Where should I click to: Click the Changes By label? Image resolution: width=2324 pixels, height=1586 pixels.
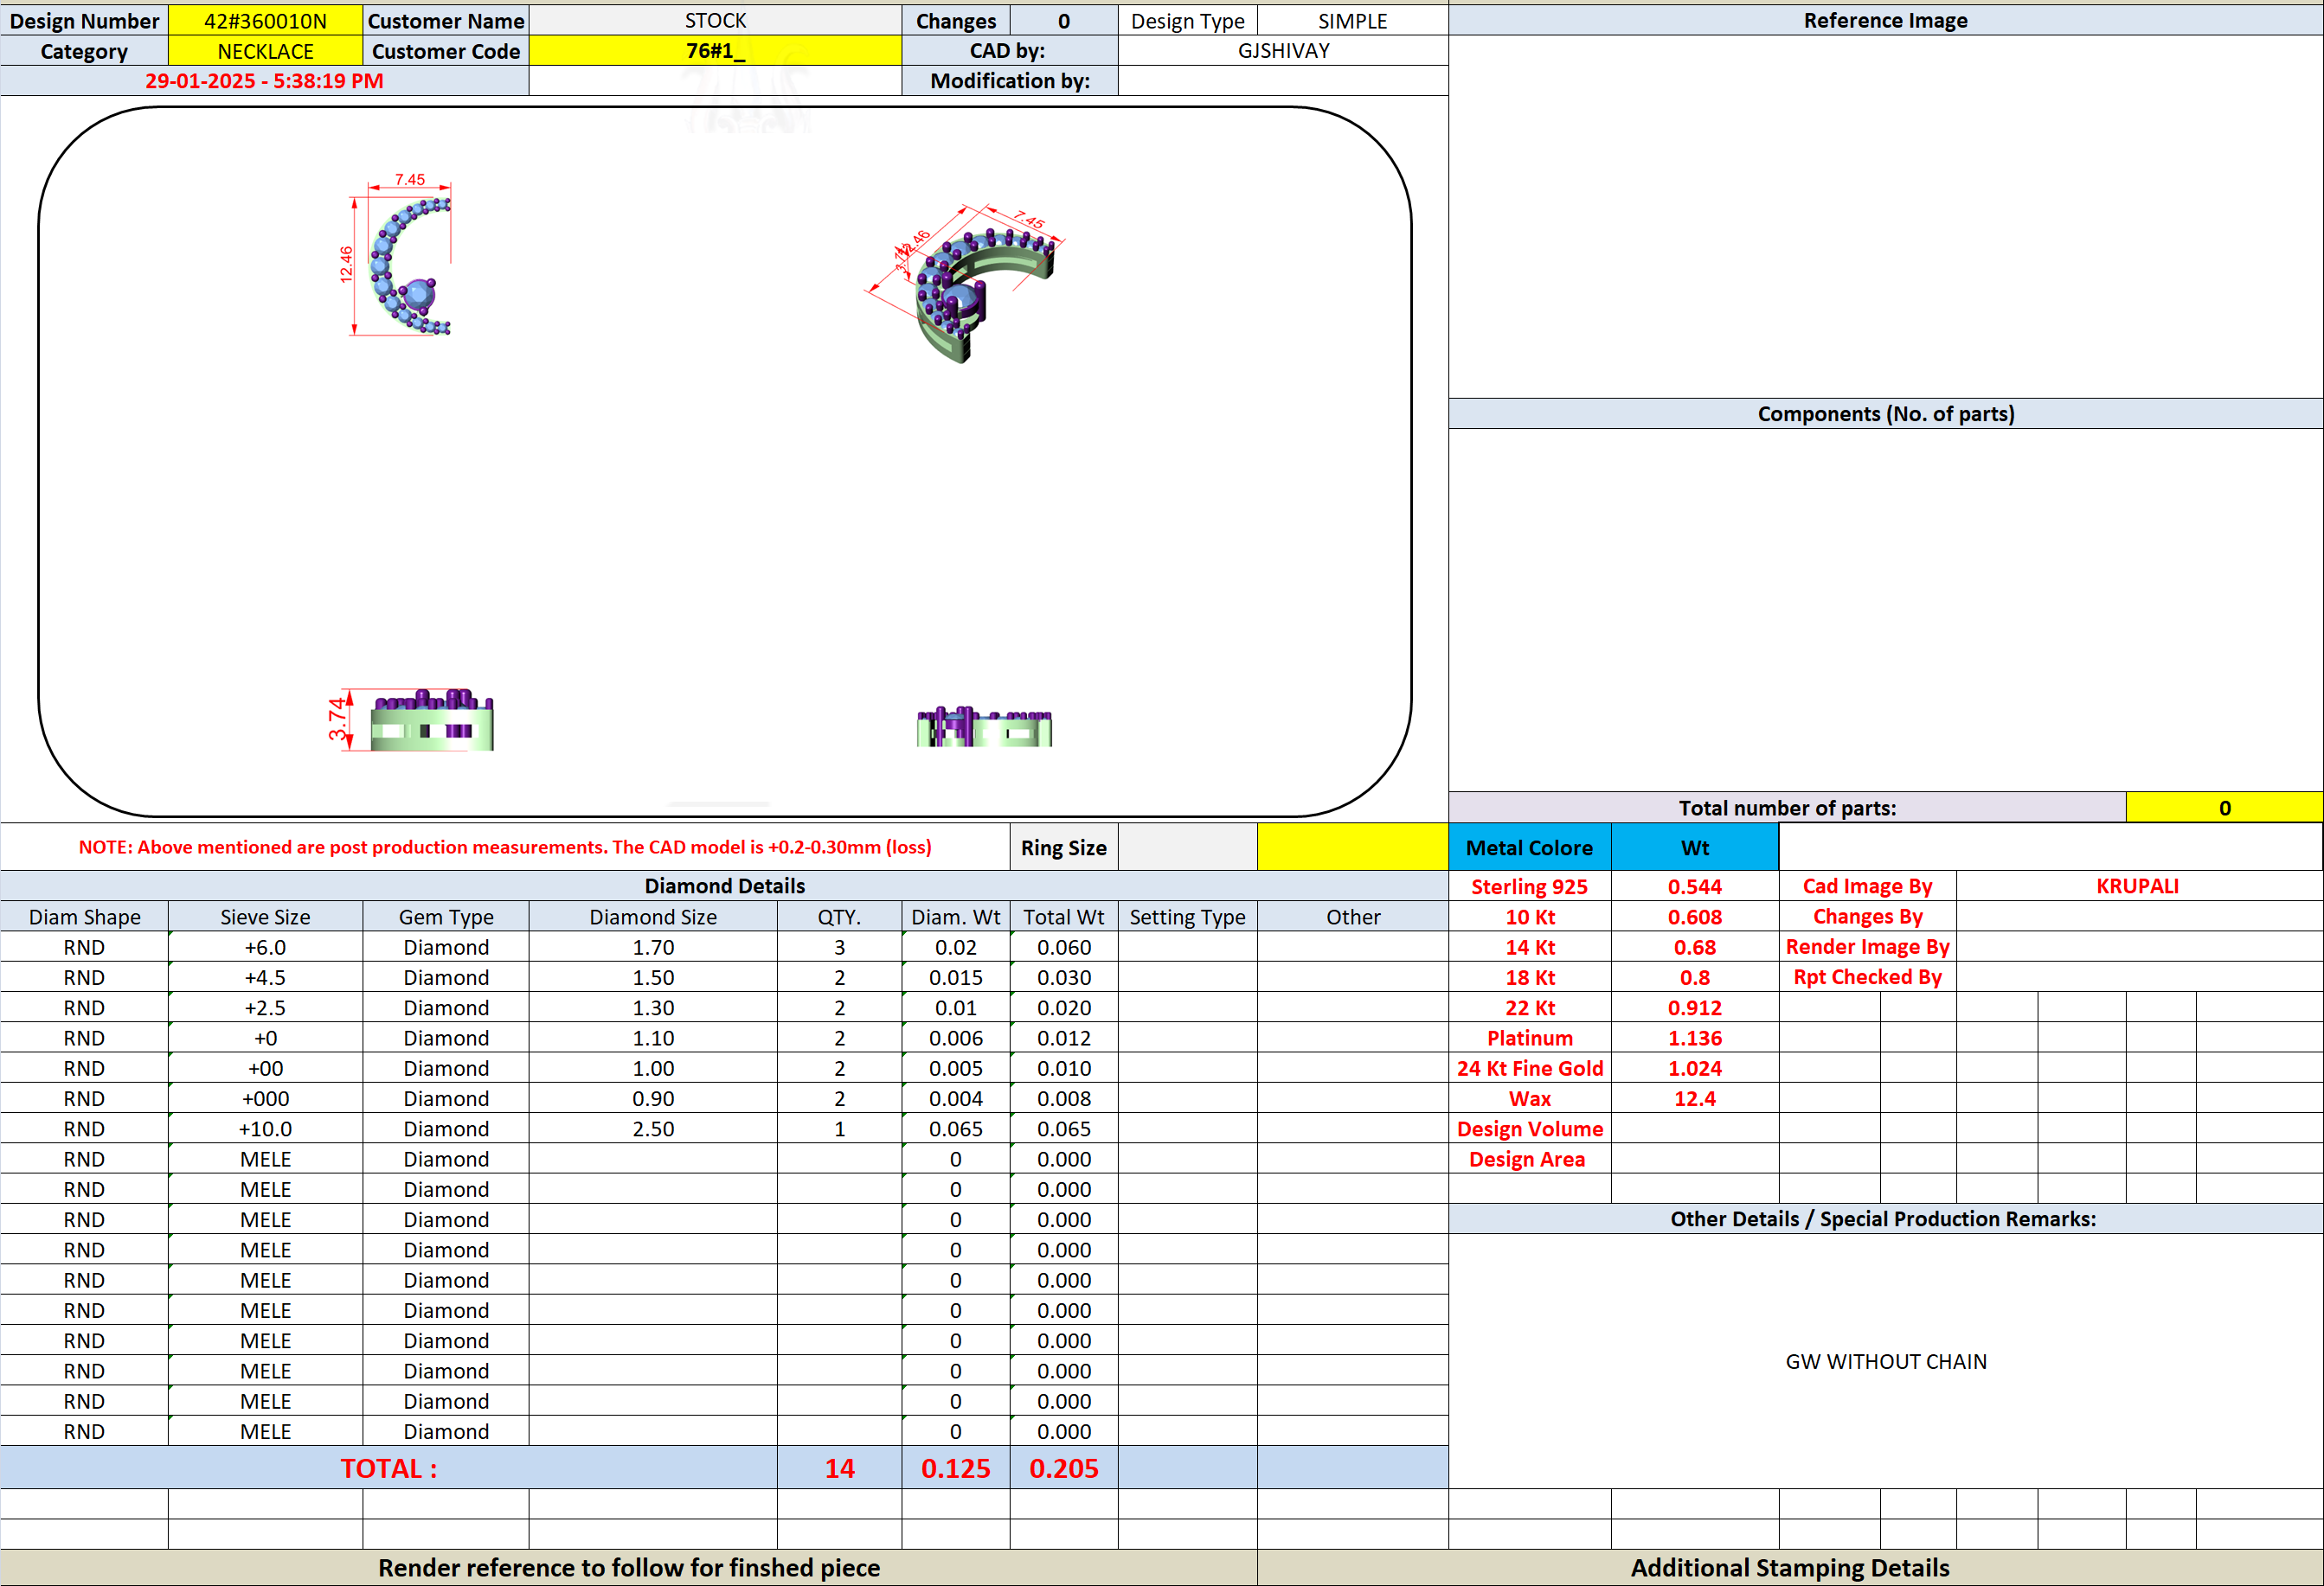(1867, 917)
